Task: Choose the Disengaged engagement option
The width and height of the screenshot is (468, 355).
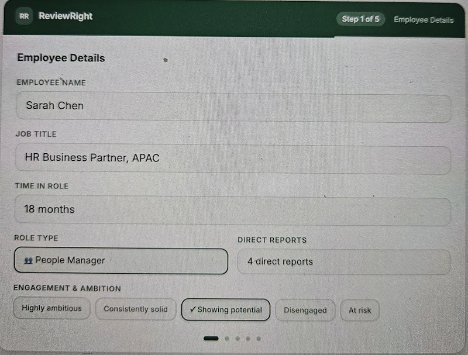Action: [x=305, y=310]
